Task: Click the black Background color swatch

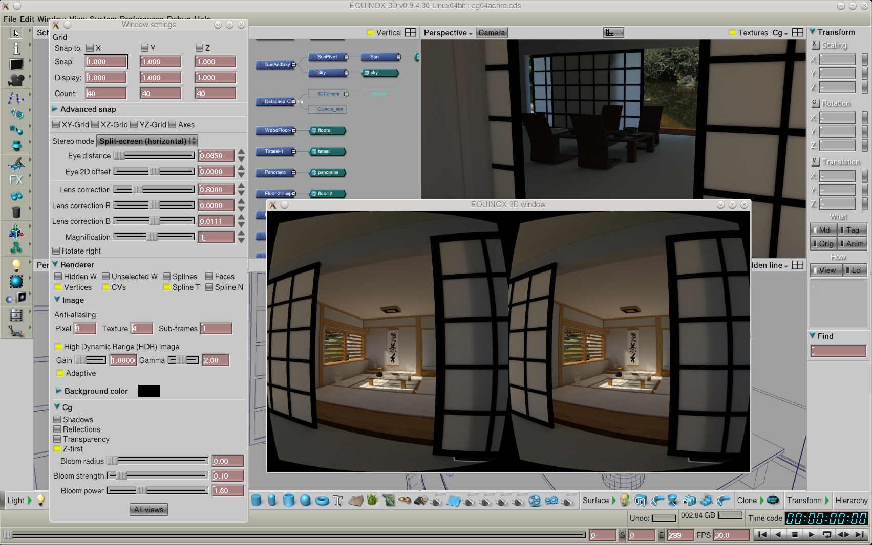Action: 149,391
